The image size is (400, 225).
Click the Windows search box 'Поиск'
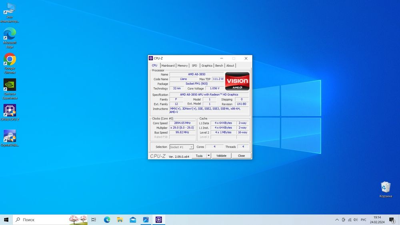40,220
